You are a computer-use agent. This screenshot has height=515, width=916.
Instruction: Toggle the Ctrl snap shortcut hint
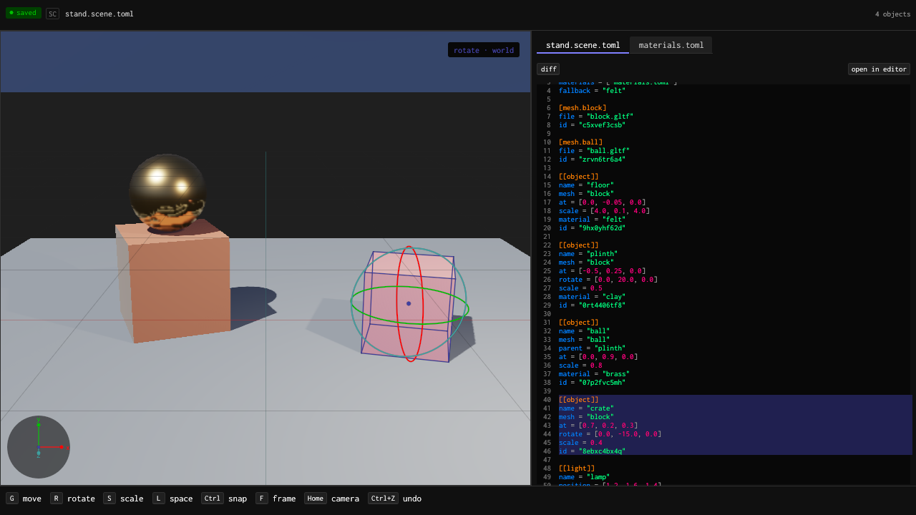point(224,499)
